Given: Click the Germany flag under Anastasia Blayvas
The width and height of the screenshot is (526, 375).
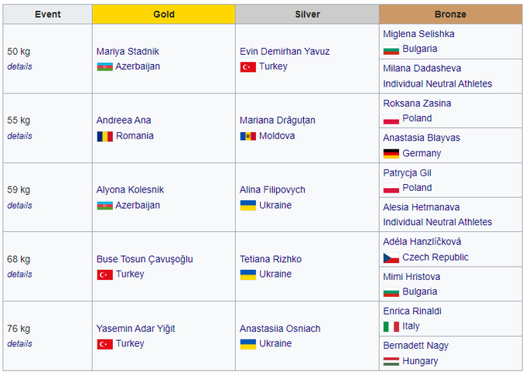Looking at the screenshot, I should pos(391,153).
